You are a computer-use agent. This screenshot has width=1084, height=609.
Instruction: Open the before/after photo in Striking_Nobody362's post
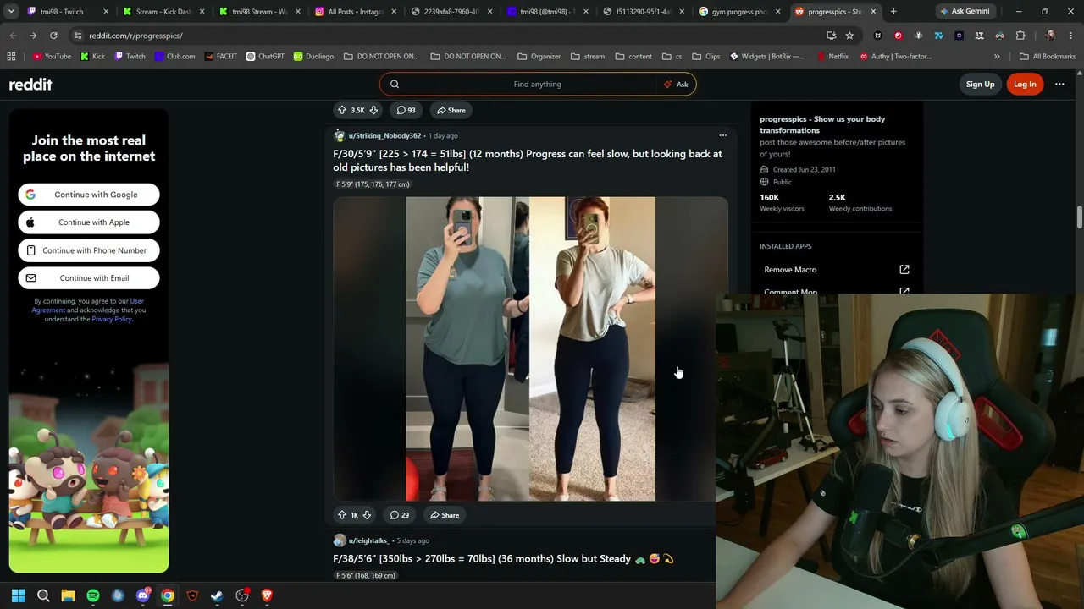(530, 348)
